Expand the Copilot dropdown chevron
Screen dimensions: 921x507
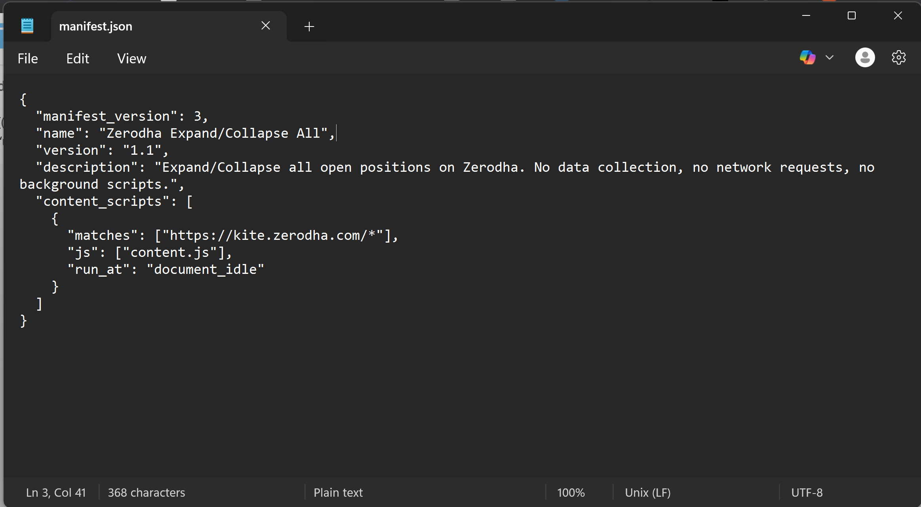tap(830, 58)
